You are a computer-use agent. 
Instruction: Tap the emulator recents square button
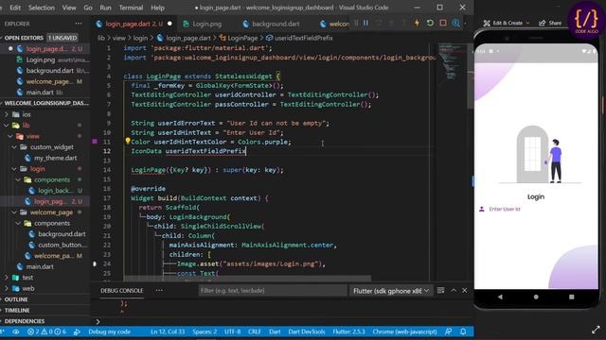click(x=571, y=297)
